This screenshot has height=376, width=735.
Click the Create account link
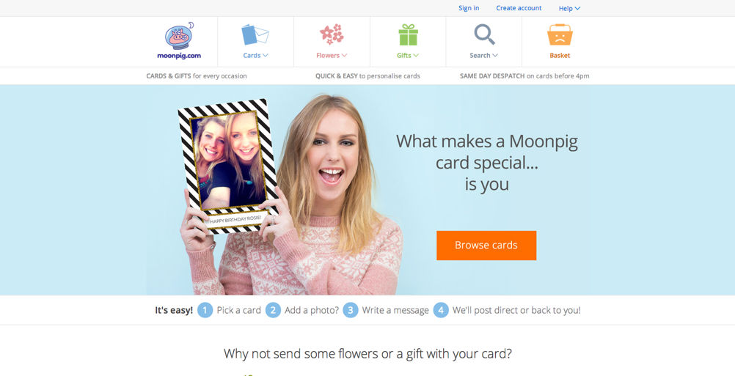(519, 8)
